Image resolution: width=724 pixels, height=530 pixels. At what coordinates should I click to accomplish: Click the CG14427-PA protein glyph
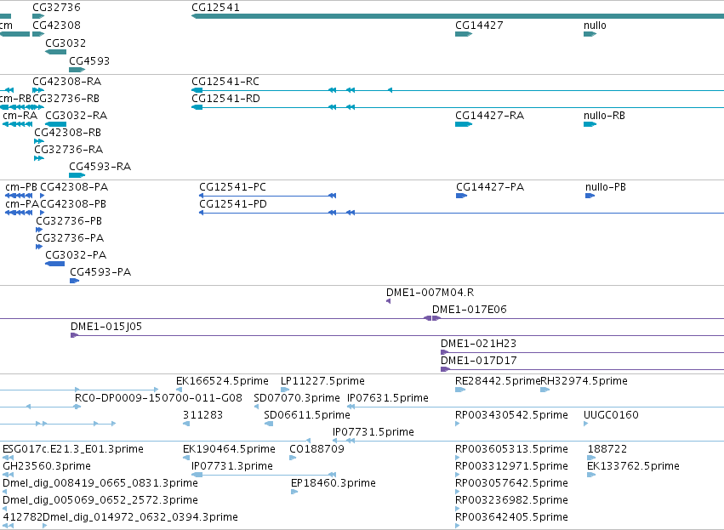click(x=462, y=196)
